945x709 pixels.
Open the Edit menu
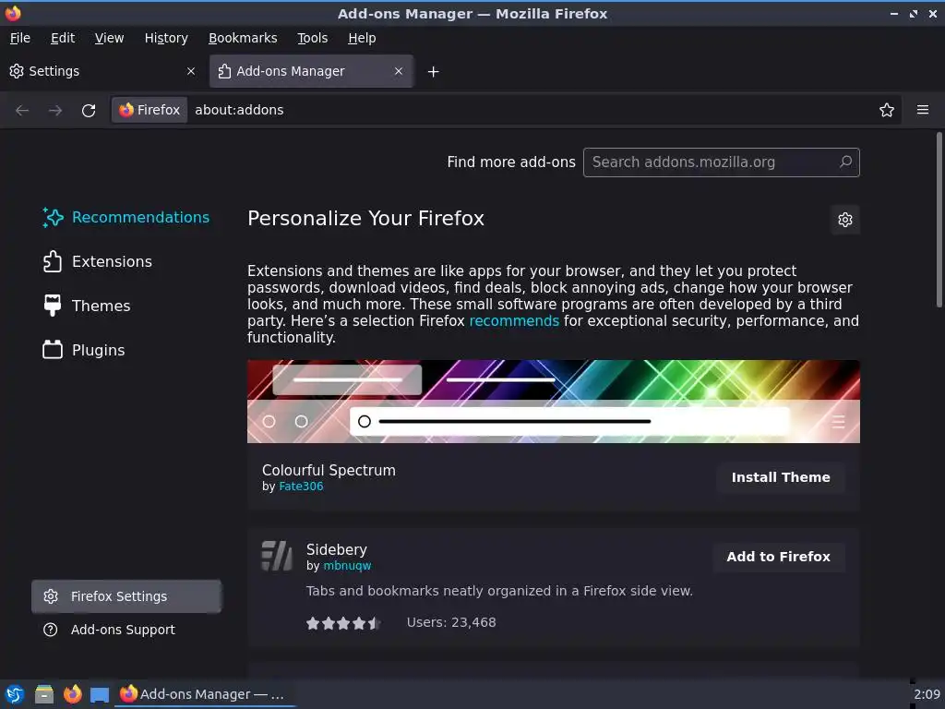[63, 38]
